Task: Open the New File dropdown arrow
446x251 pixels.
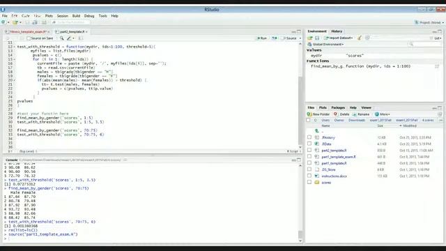Action: coord(8,22)
